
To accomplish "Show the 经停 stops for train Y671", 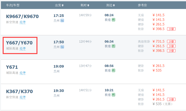I will 22,73.
